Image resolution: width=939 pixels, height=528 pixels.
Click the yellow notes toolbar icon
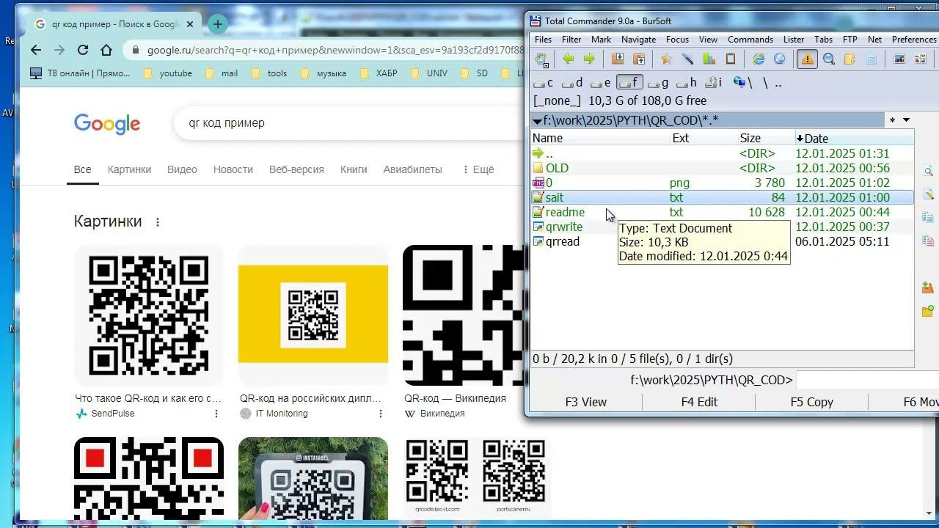tap(850, 59)
